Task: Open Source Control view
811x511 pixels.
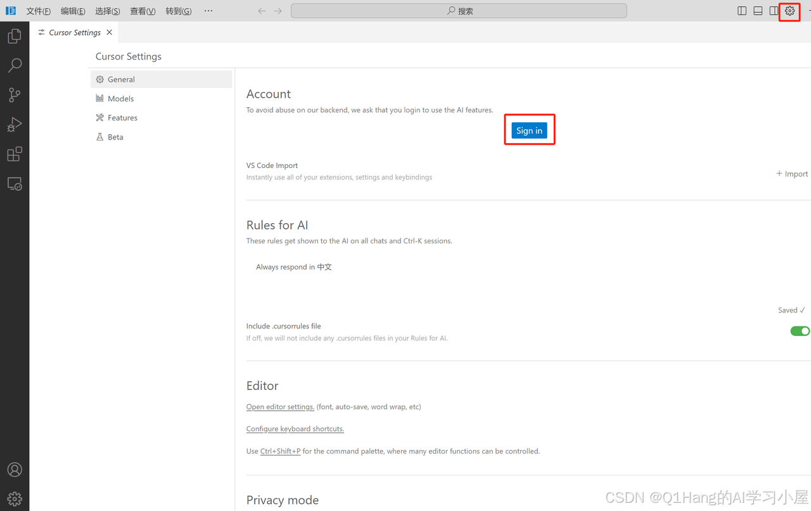Action: coord(15,95)
